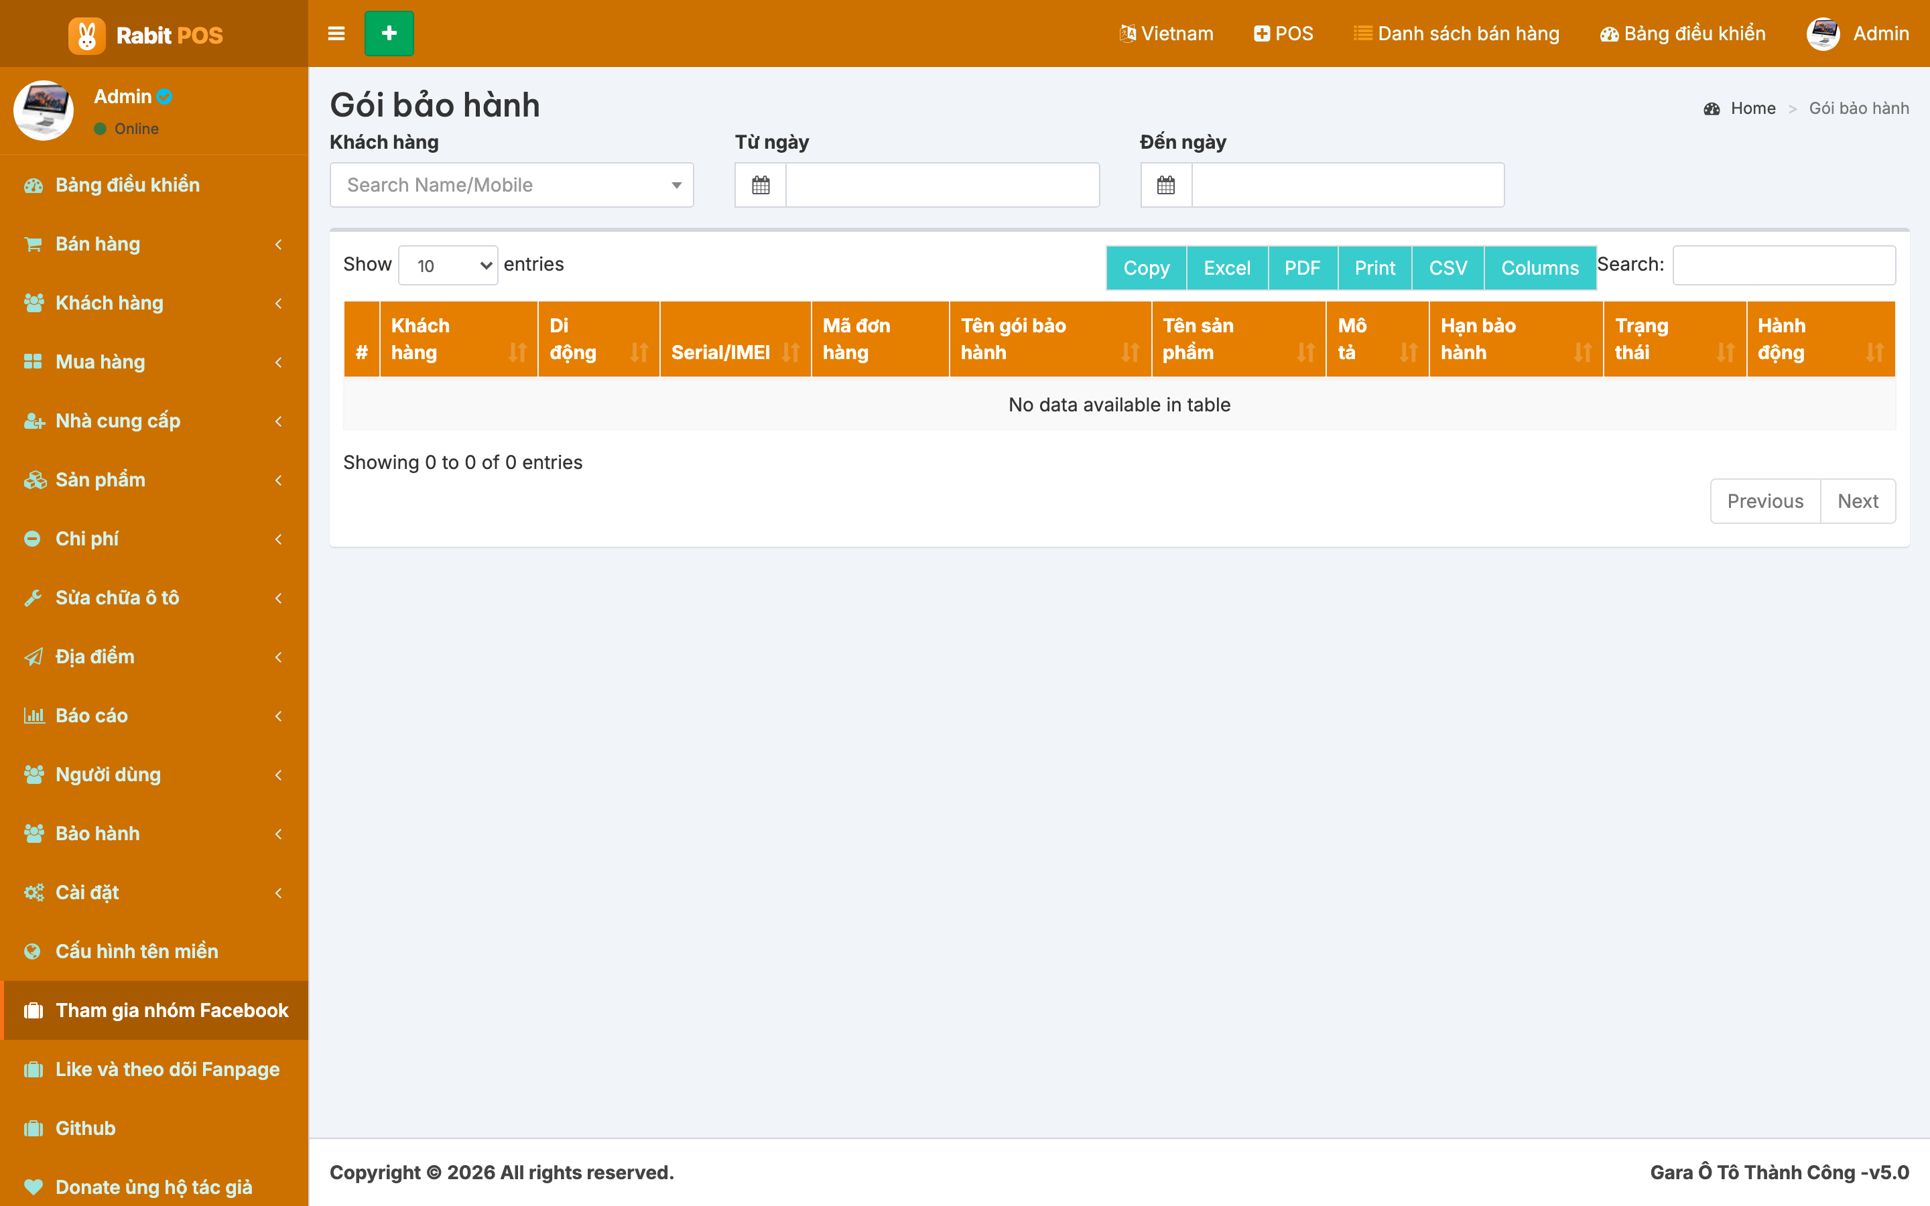Click the Next pagination button
The height and width of the screenshot is (1206, 1930).
coord(1858,501)
